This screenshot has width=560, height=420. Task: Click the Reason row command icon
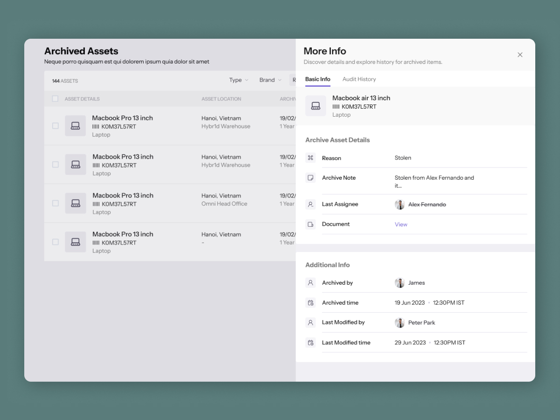tap(310, 158)
